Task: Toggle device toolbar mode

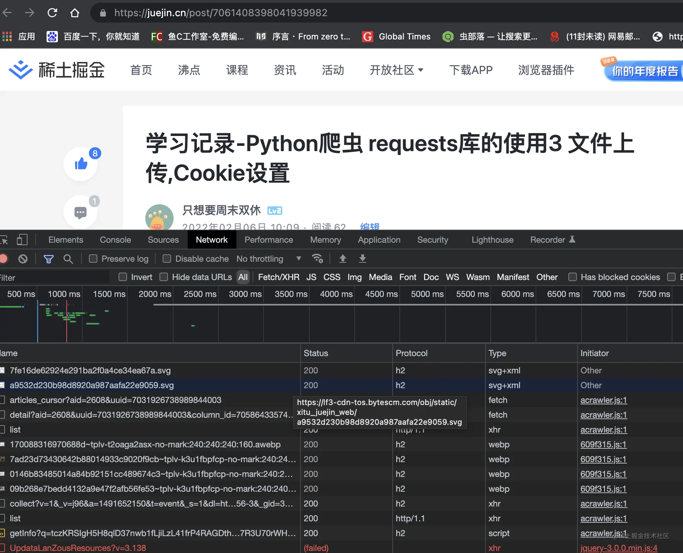Action: coord(22,240)
